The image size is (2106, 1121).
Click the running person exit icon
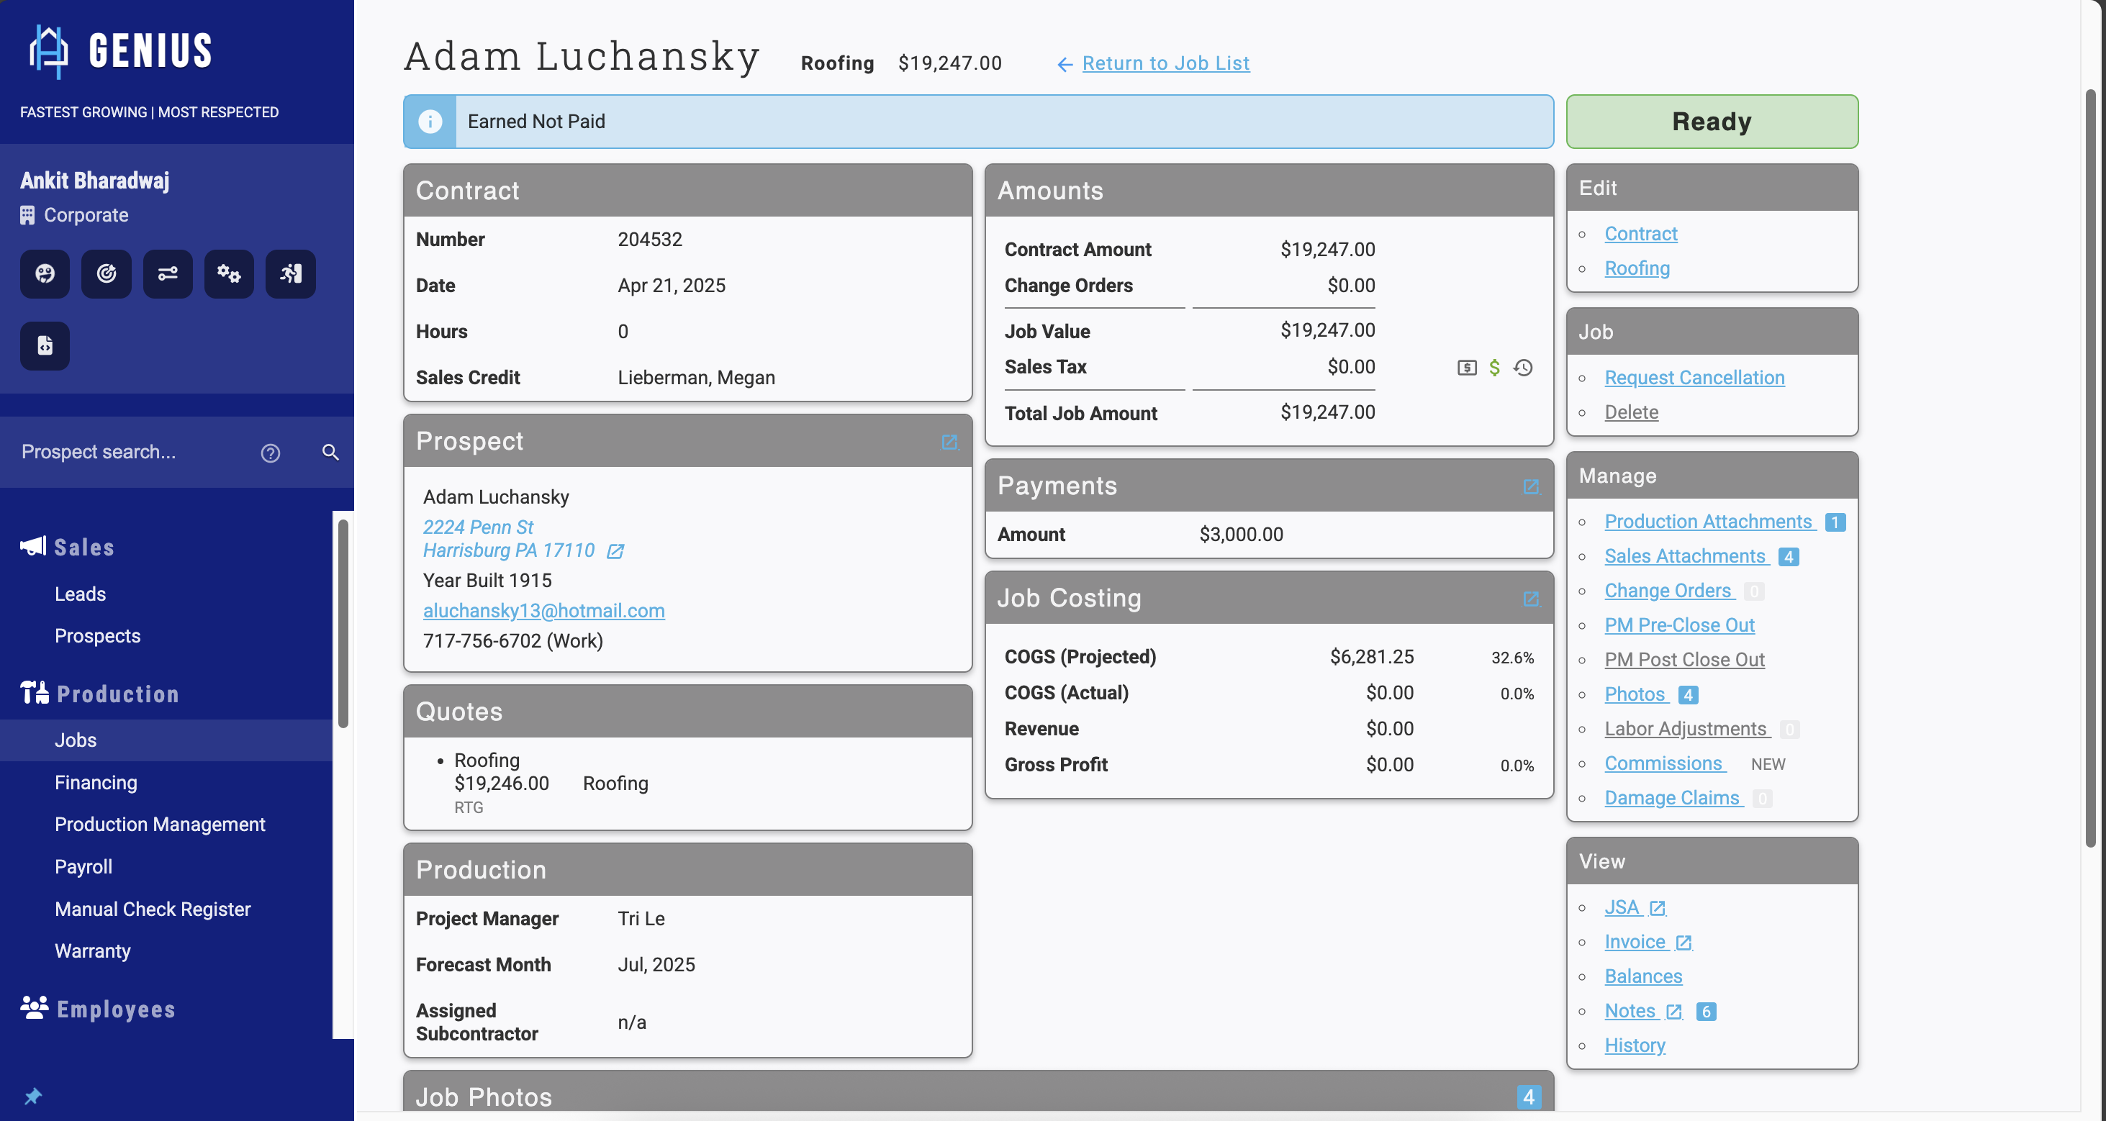[x=290, y=273]
